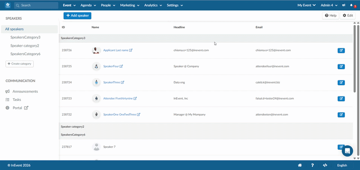Screen dimensions: 360x170
Task: Click Speaker 7 placeholder avatar
Action: [96, 147]
